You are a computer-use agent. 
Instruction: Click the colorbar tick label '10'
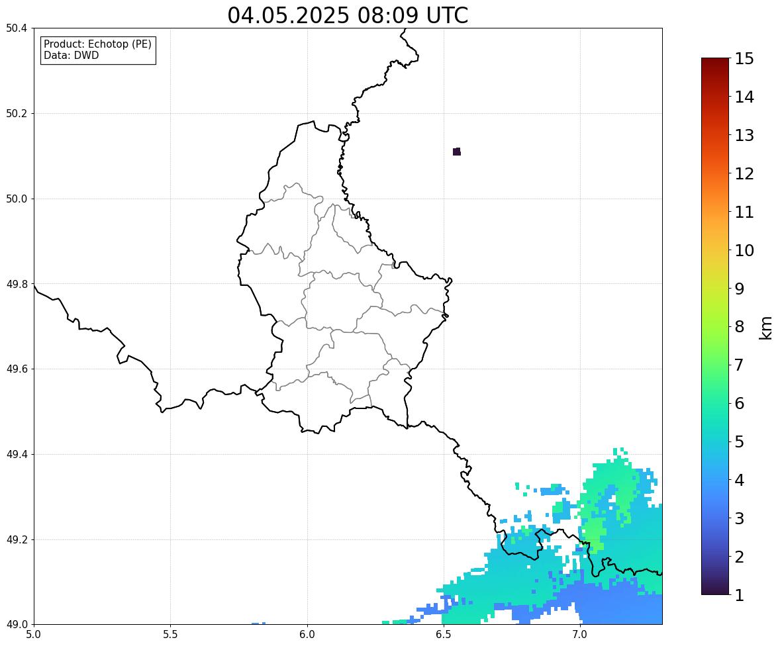744,250
